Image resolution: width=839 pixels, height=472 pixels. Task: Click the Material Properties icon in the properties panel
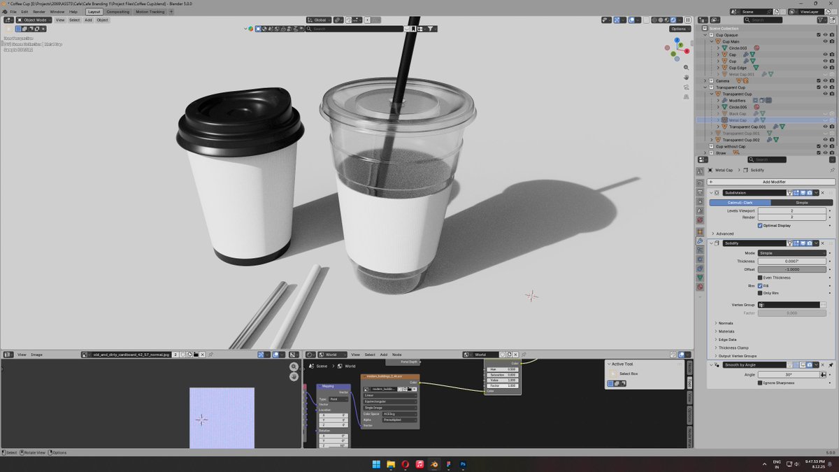click(x=700, y=287)
